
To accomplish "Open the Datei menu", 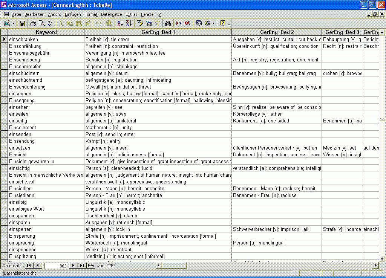I will pyautogui.click(x=16, y=15).
